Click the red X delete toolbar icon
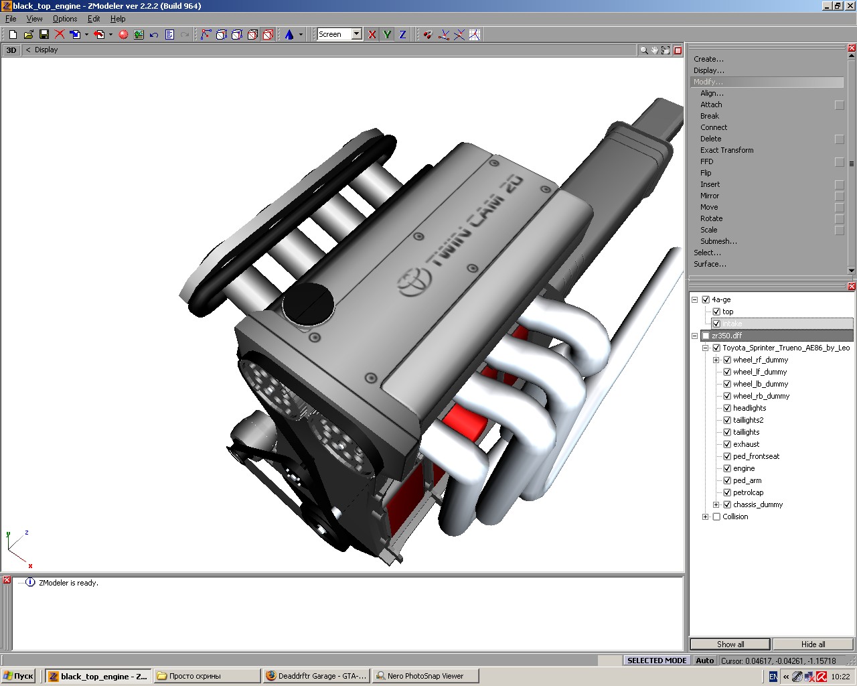 coord(60,34)
